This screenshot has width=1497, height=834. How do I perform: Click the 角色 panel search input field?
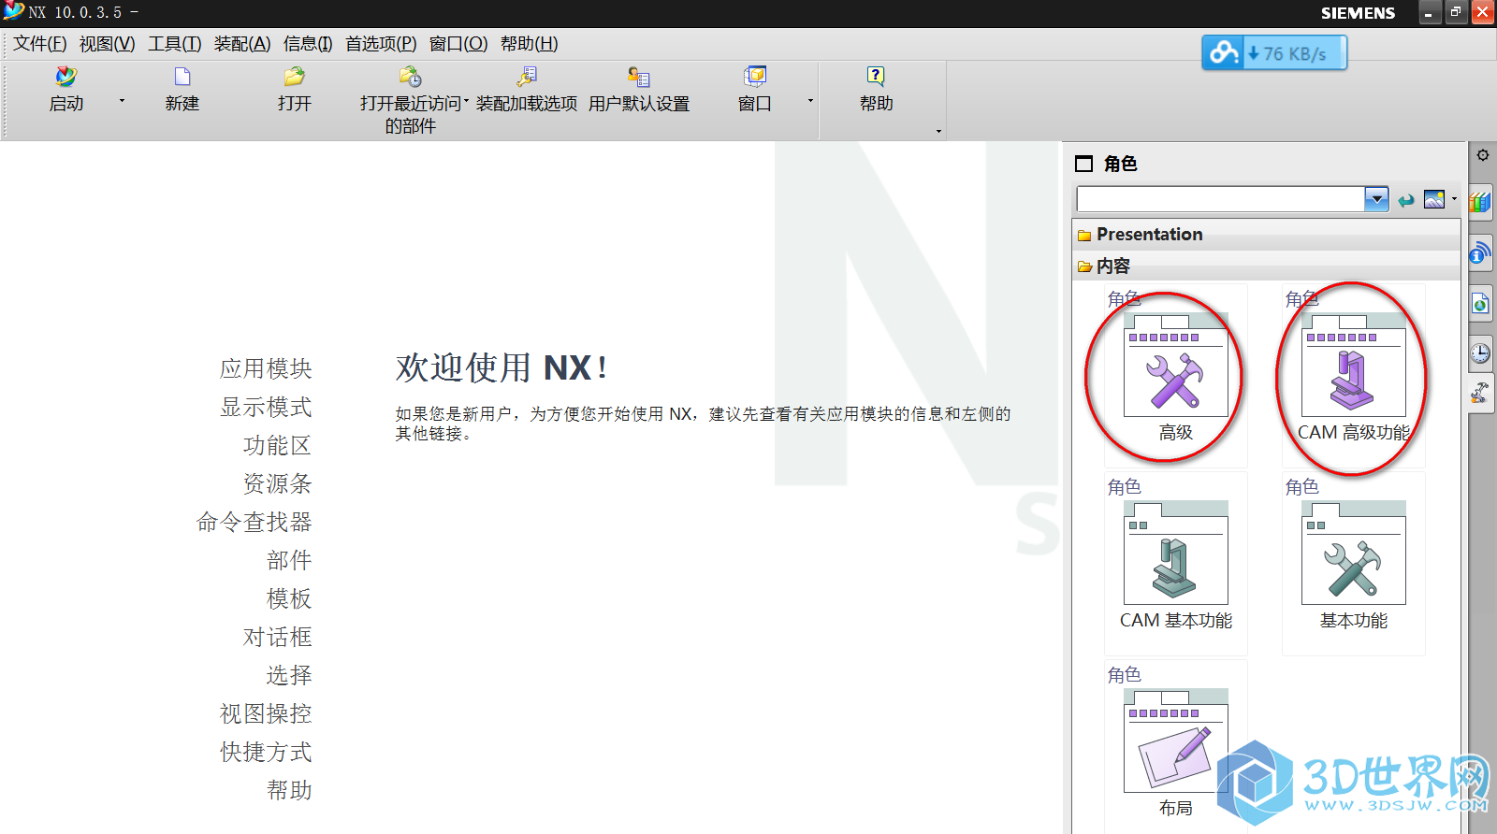tap(1221, 199)
